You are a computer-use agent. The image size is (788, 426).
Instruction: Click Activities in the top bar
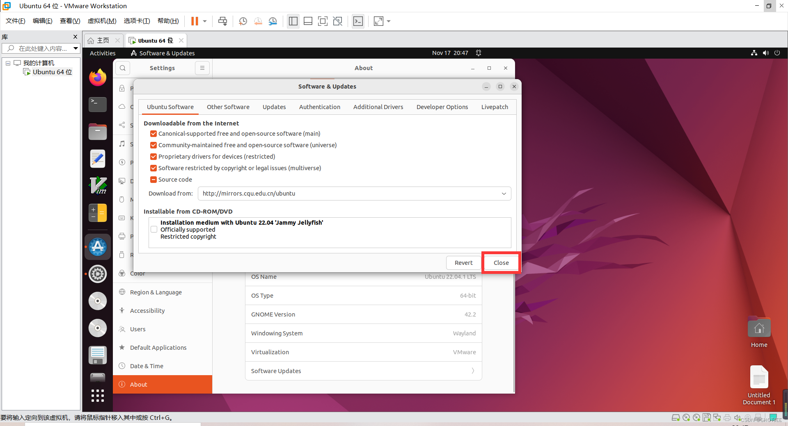pyautogui.click(x=103, y=53)
